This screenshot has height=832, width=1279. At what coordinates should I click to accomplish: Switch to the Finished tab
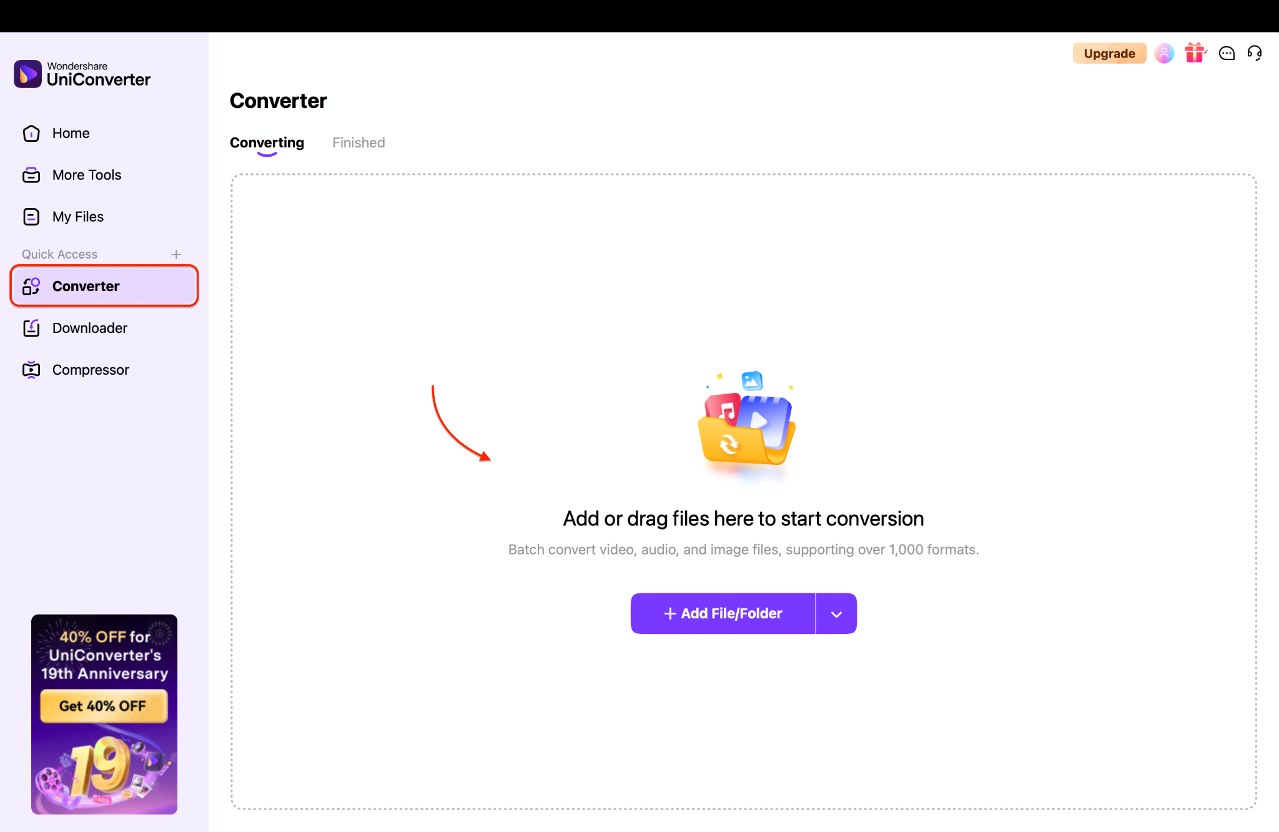[x=358, y=143]
